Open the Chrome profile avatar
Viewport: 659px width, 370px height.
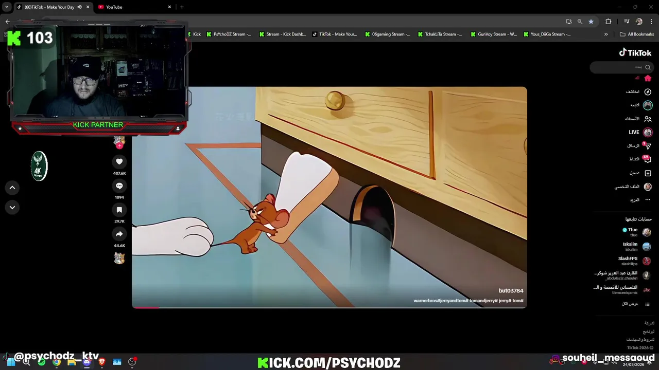(x=639, y=22)
